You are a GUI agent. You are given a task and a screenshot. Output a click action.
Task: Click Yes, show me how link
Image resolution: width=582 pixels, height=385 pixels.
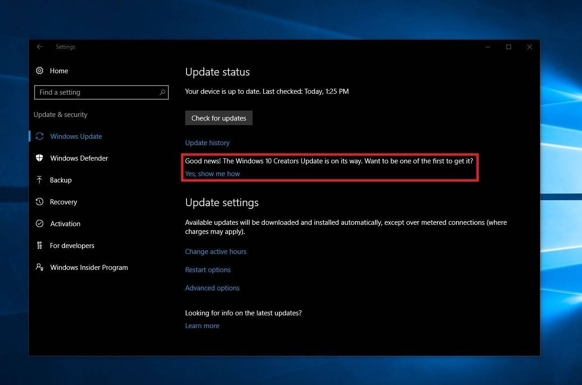213,174
